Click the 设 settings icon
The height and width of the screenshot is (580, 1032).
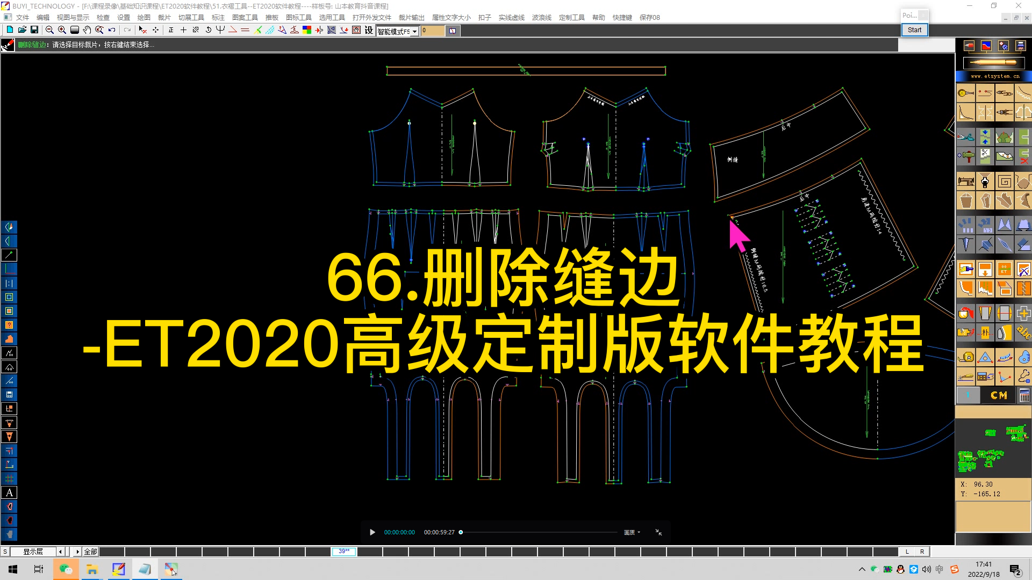pos(369,30)
